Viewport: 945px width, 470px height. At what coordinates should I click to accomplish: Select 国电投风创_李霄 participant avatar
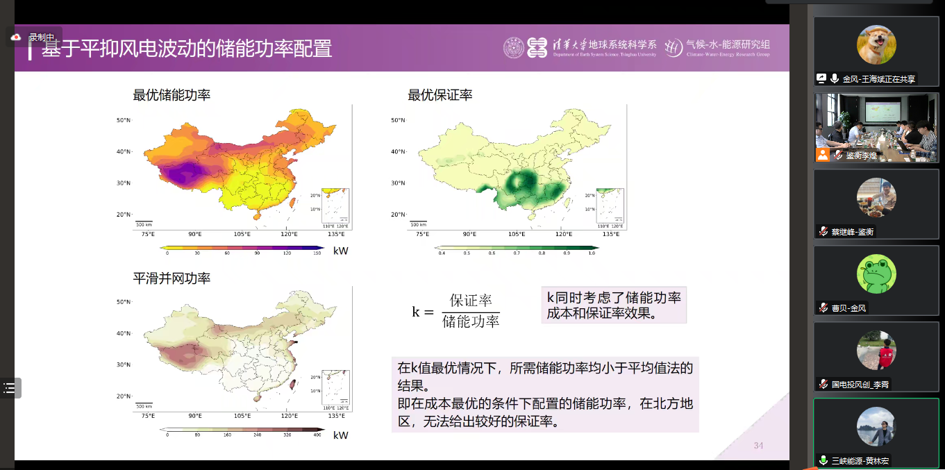point(876,350)
